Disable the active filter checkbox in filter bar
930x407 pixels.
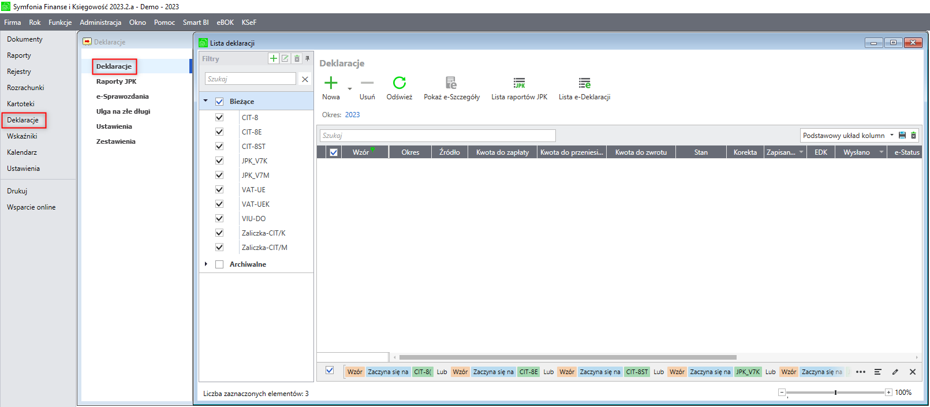coord(330,371)
